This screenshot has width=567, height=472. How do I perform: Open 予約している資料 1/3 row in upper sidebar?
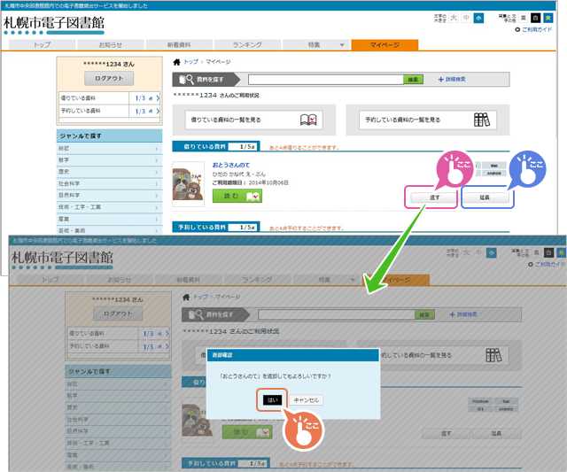pyautogui.click(x=109, y=111)
